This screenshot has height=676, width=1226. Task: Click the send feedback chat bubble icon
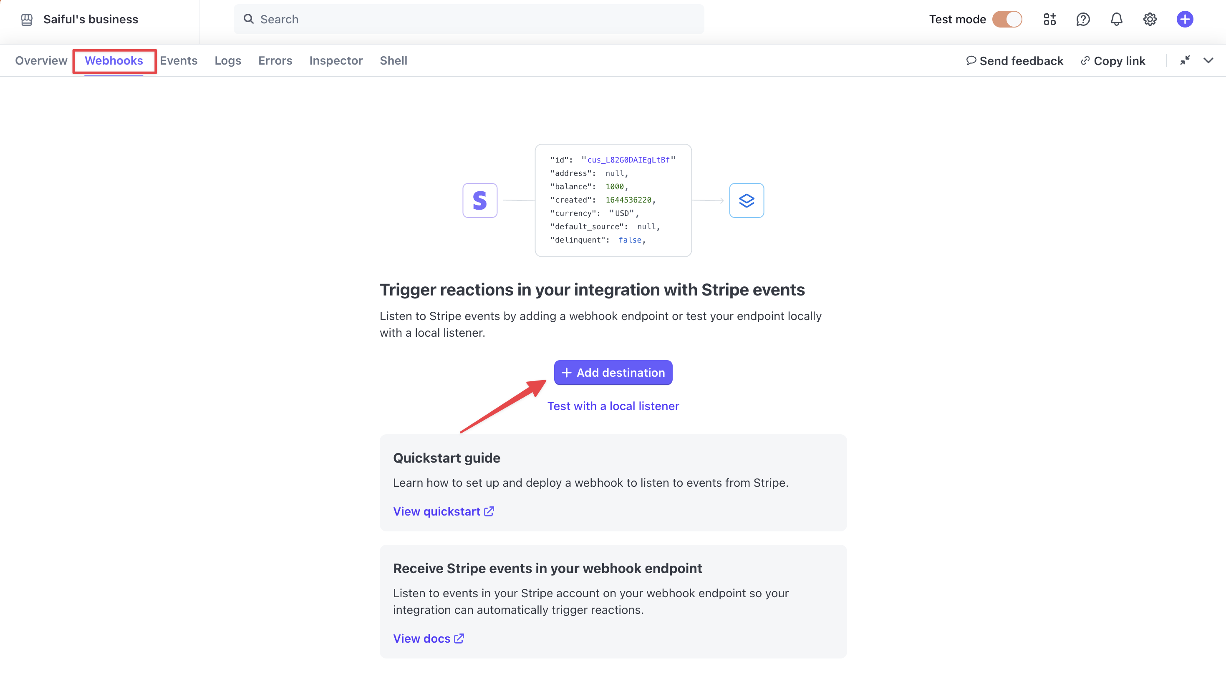970,60
